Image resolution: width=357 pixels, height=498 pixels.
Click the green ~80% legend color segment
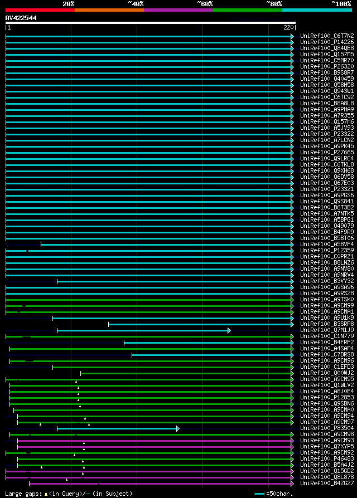click(248, 10)
